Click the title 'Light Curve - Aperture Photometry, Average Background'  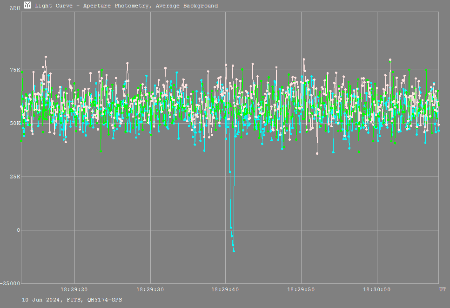(x=126, y=6)
